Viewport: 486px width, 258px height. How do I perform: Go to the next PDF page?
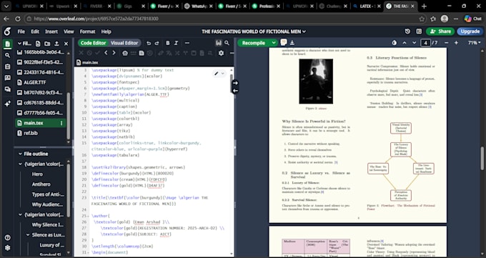point(414,43)
